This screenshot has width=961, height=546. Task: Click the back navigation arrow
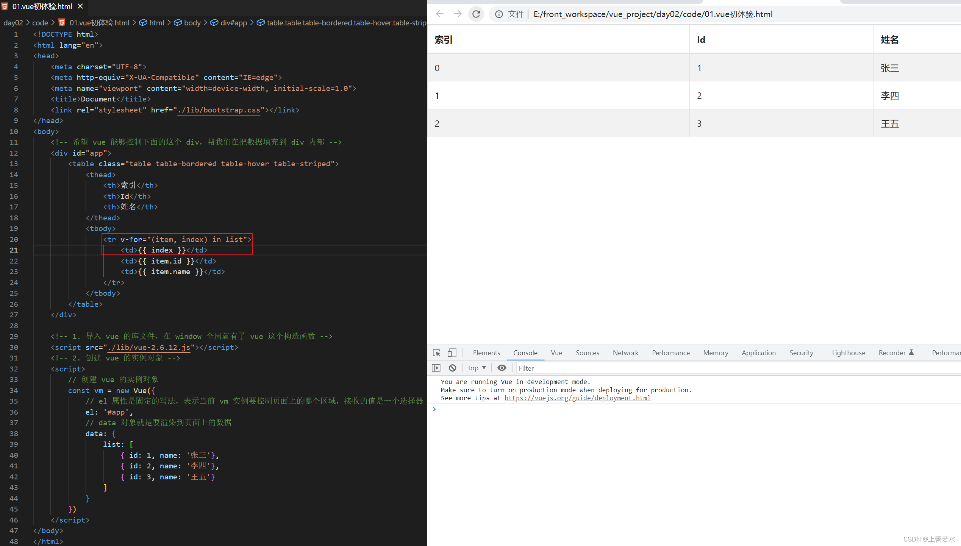(441, 13)
